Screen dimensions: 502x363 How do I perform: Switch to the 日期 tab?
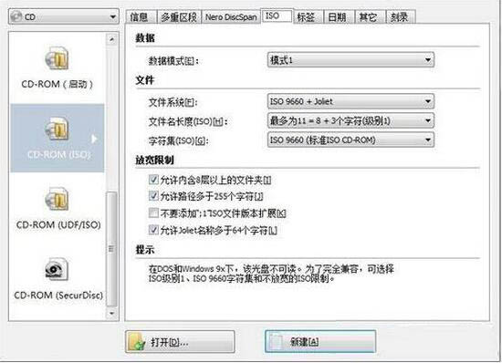click(338, 17)
